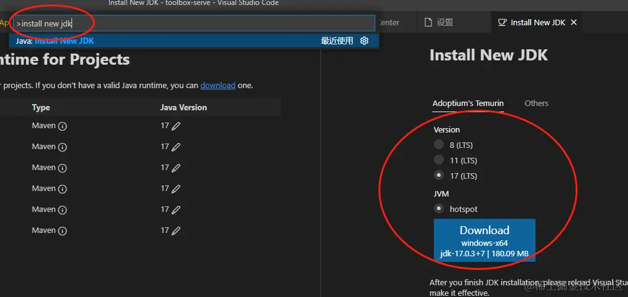The height and width of the screenshot is (297, 628).
Task: Run the 'Java: Install New JDK' command result
Action: (x=194, y=41)
